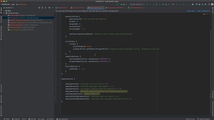Click Collapse All icon in Project panel
214x120 pixels.
coord(45,8)
